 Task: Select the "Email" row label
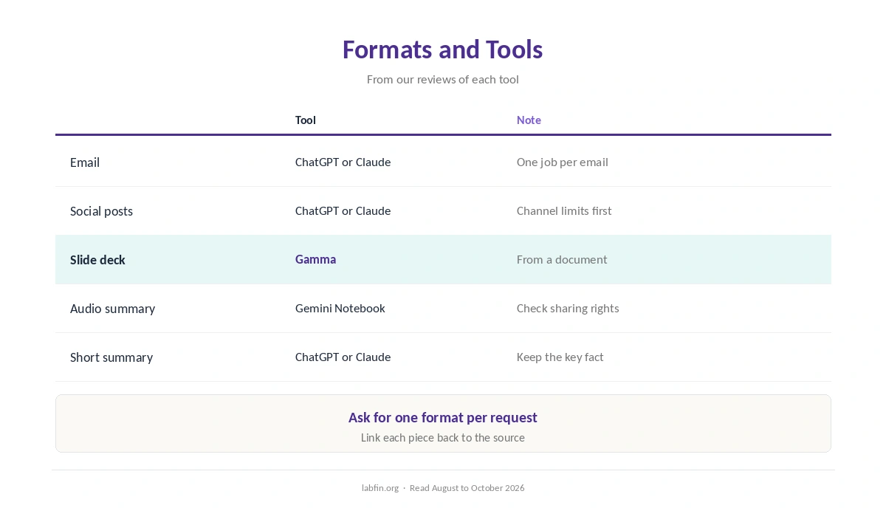coord(85,162)
